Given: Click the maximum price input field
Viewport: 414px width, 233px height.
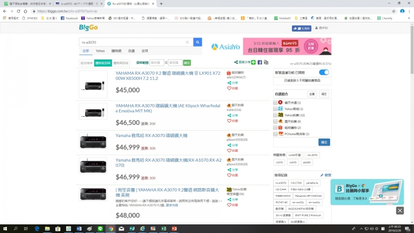Looking at the screenshot, I should click(175, 63).
